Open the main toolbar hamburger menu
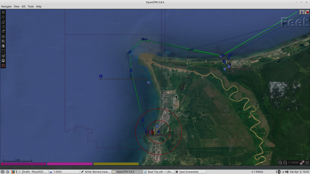This screenshot has width=310, height=174. [x=3, y=12]
